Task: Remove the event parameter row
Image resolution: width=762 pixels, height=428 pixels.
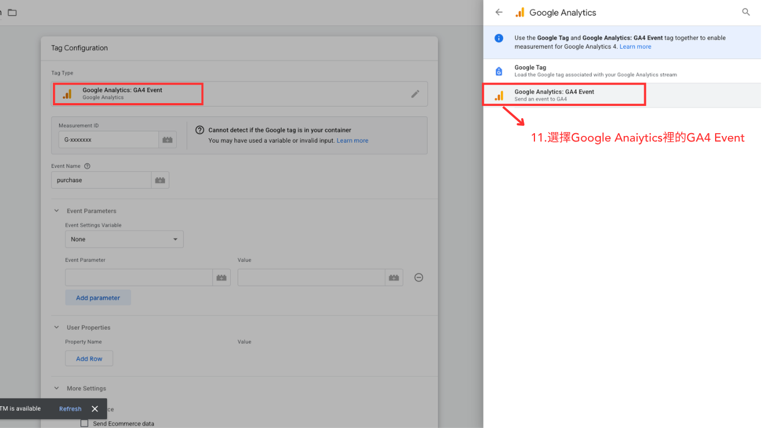Action: point(418,278)
